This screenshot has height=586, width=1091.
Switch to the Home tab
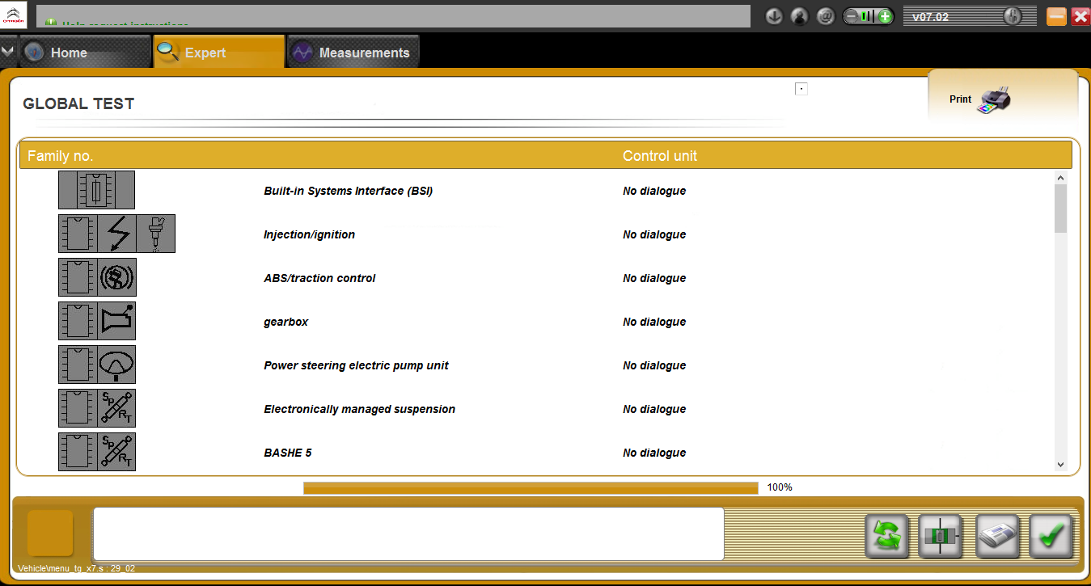click(x=69, y=53)
